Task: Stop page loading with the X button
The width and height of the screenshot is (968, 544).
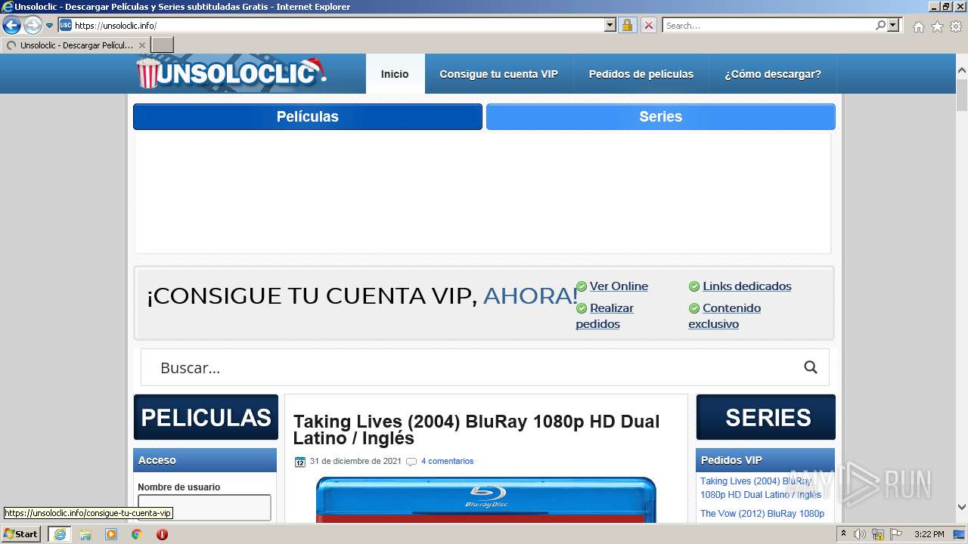Action: [648, 25]
